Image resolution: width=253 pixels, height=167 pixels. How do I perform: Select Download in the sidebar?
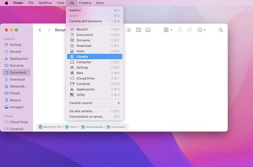pyautogui.click(x=17, y=79)
